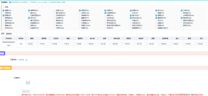208x96 pixels.
Task: Uncheck the 荷兰(NL) checkbox
Action: [157, 10]
